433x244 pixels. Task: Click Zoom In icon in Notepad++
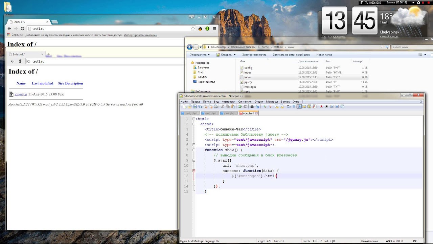point(264,106)
